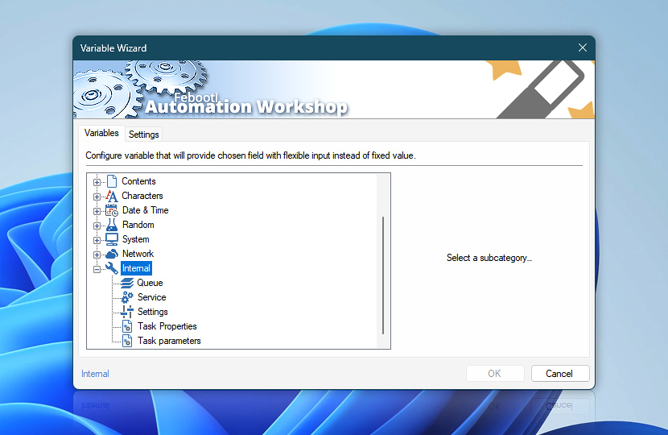Click the Network cloud icon
Image resolution: width=668 pixels, height=435 pixels.
click(112, 255)
